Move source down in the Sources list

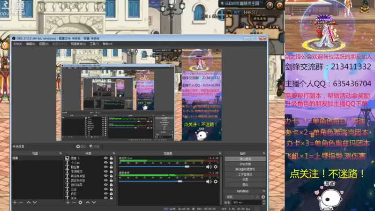pyautogui.click(x=94, y=203)
